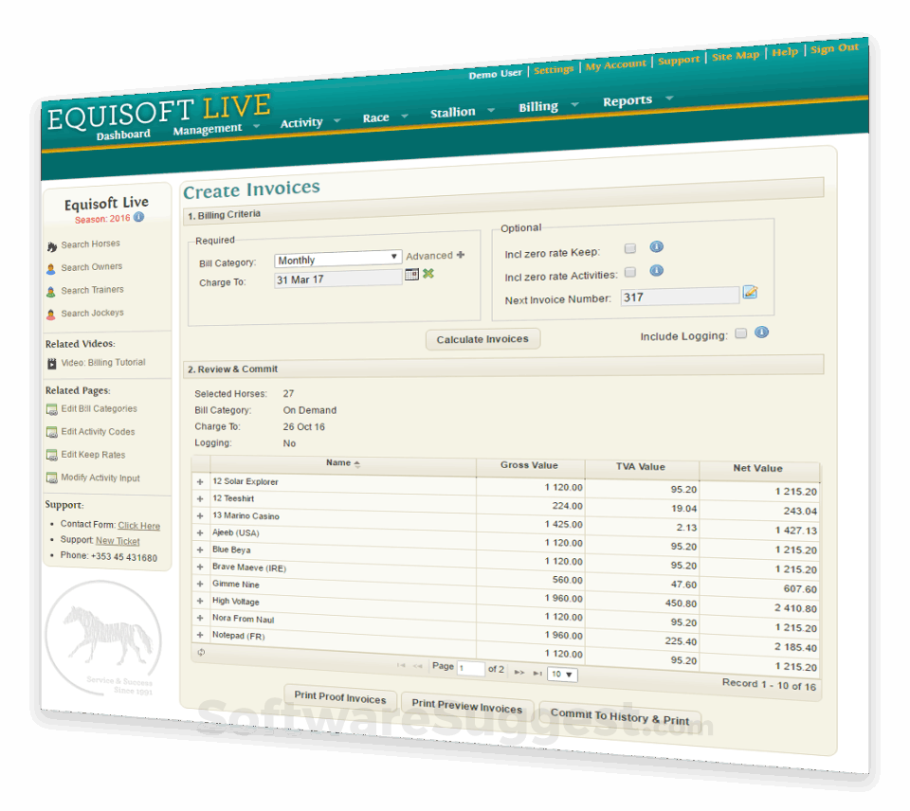The image size is (910, 811).
Task: Click the Calculate Invoices button
Action: (482, 338)
